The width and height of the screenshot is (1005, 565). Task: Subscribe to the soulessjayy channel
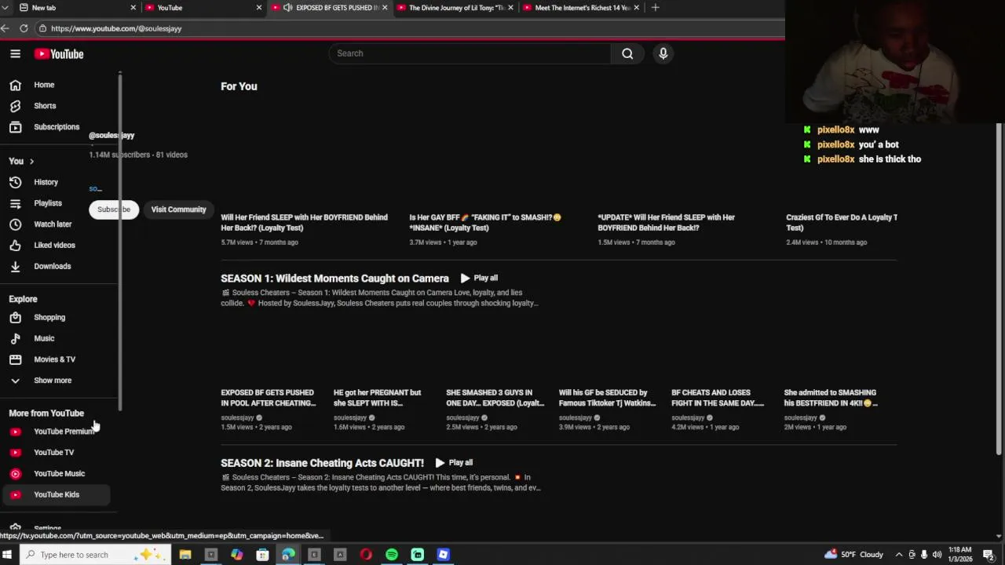coord(114,210)
